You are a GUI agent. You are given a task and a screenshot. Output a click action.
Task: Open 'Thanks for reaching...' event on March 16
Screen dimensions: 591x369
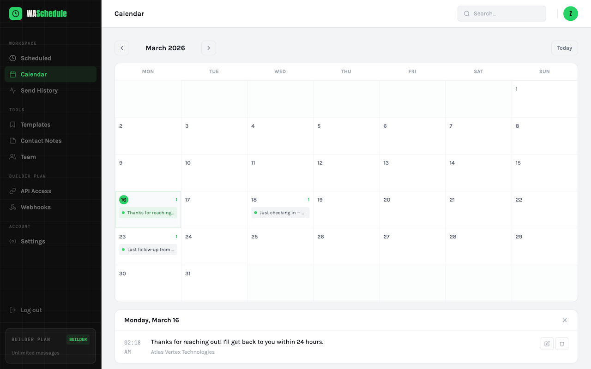coord(148,213)
